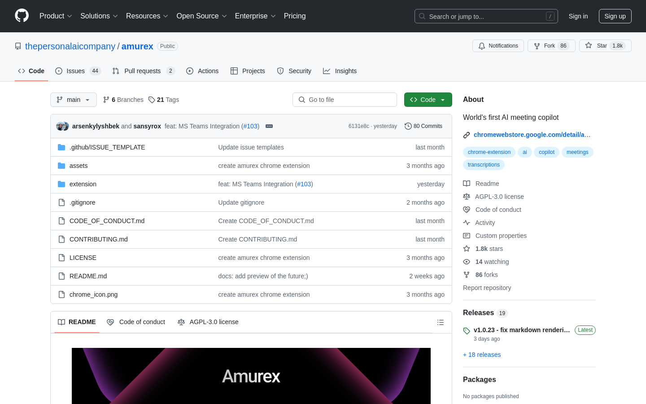
Task: Star the amurex repository
Action: (x=605, y=46)
